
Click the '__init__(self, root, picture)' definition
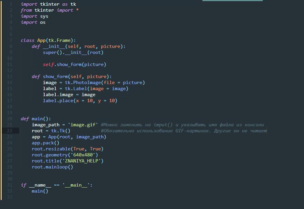83,47
